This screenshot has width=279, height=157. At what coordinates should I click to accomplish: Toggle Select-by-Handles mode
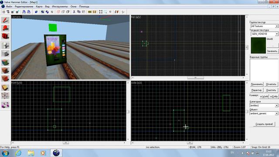click(x=101, y=12)
